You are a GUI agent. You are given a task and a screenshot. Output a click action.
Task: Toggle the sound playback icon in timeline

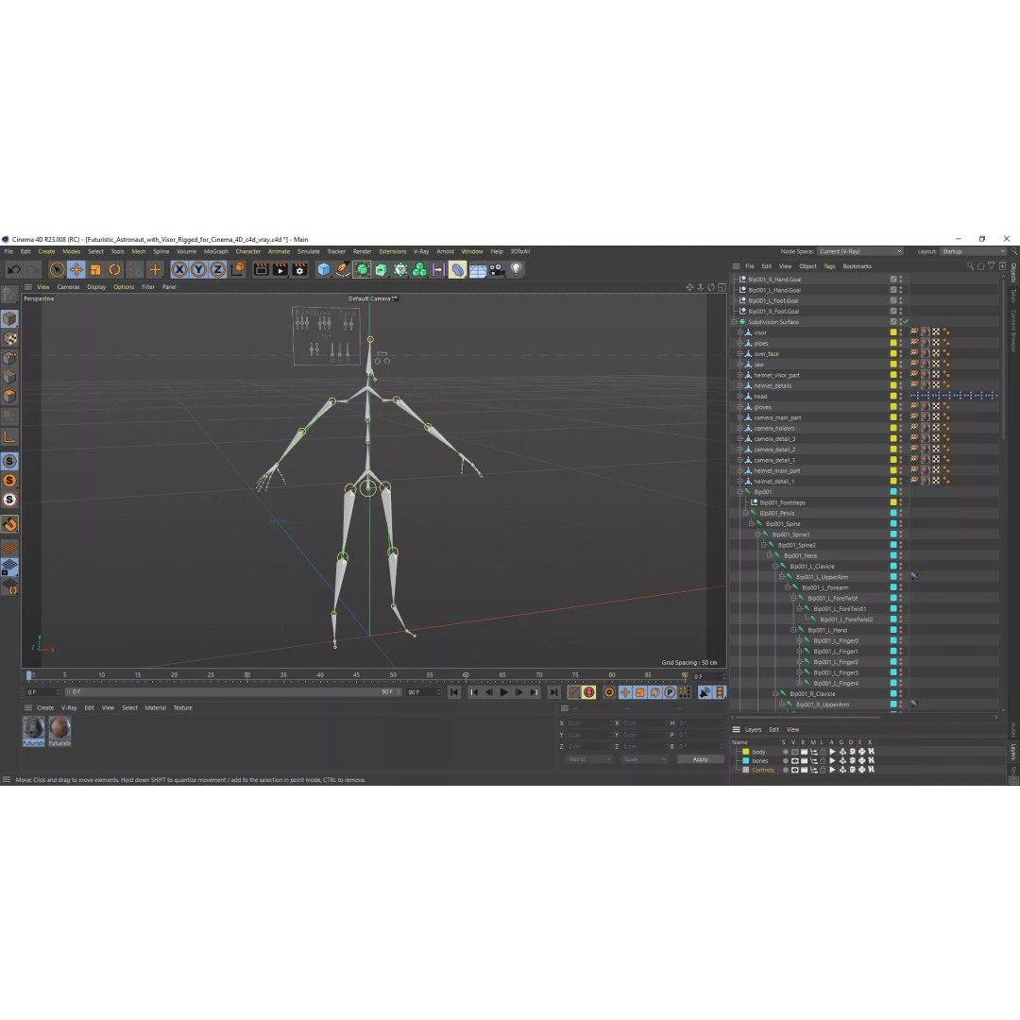pyautogui.click(x=705, y=693)
